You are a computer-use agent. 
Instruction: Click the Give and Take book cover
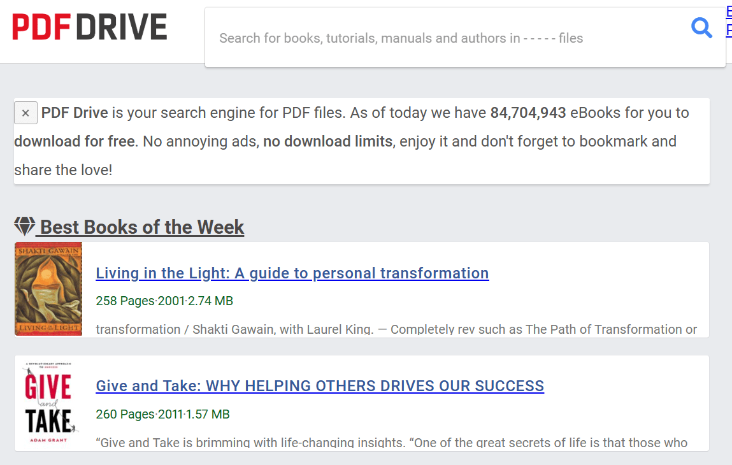tap(48, 403)
